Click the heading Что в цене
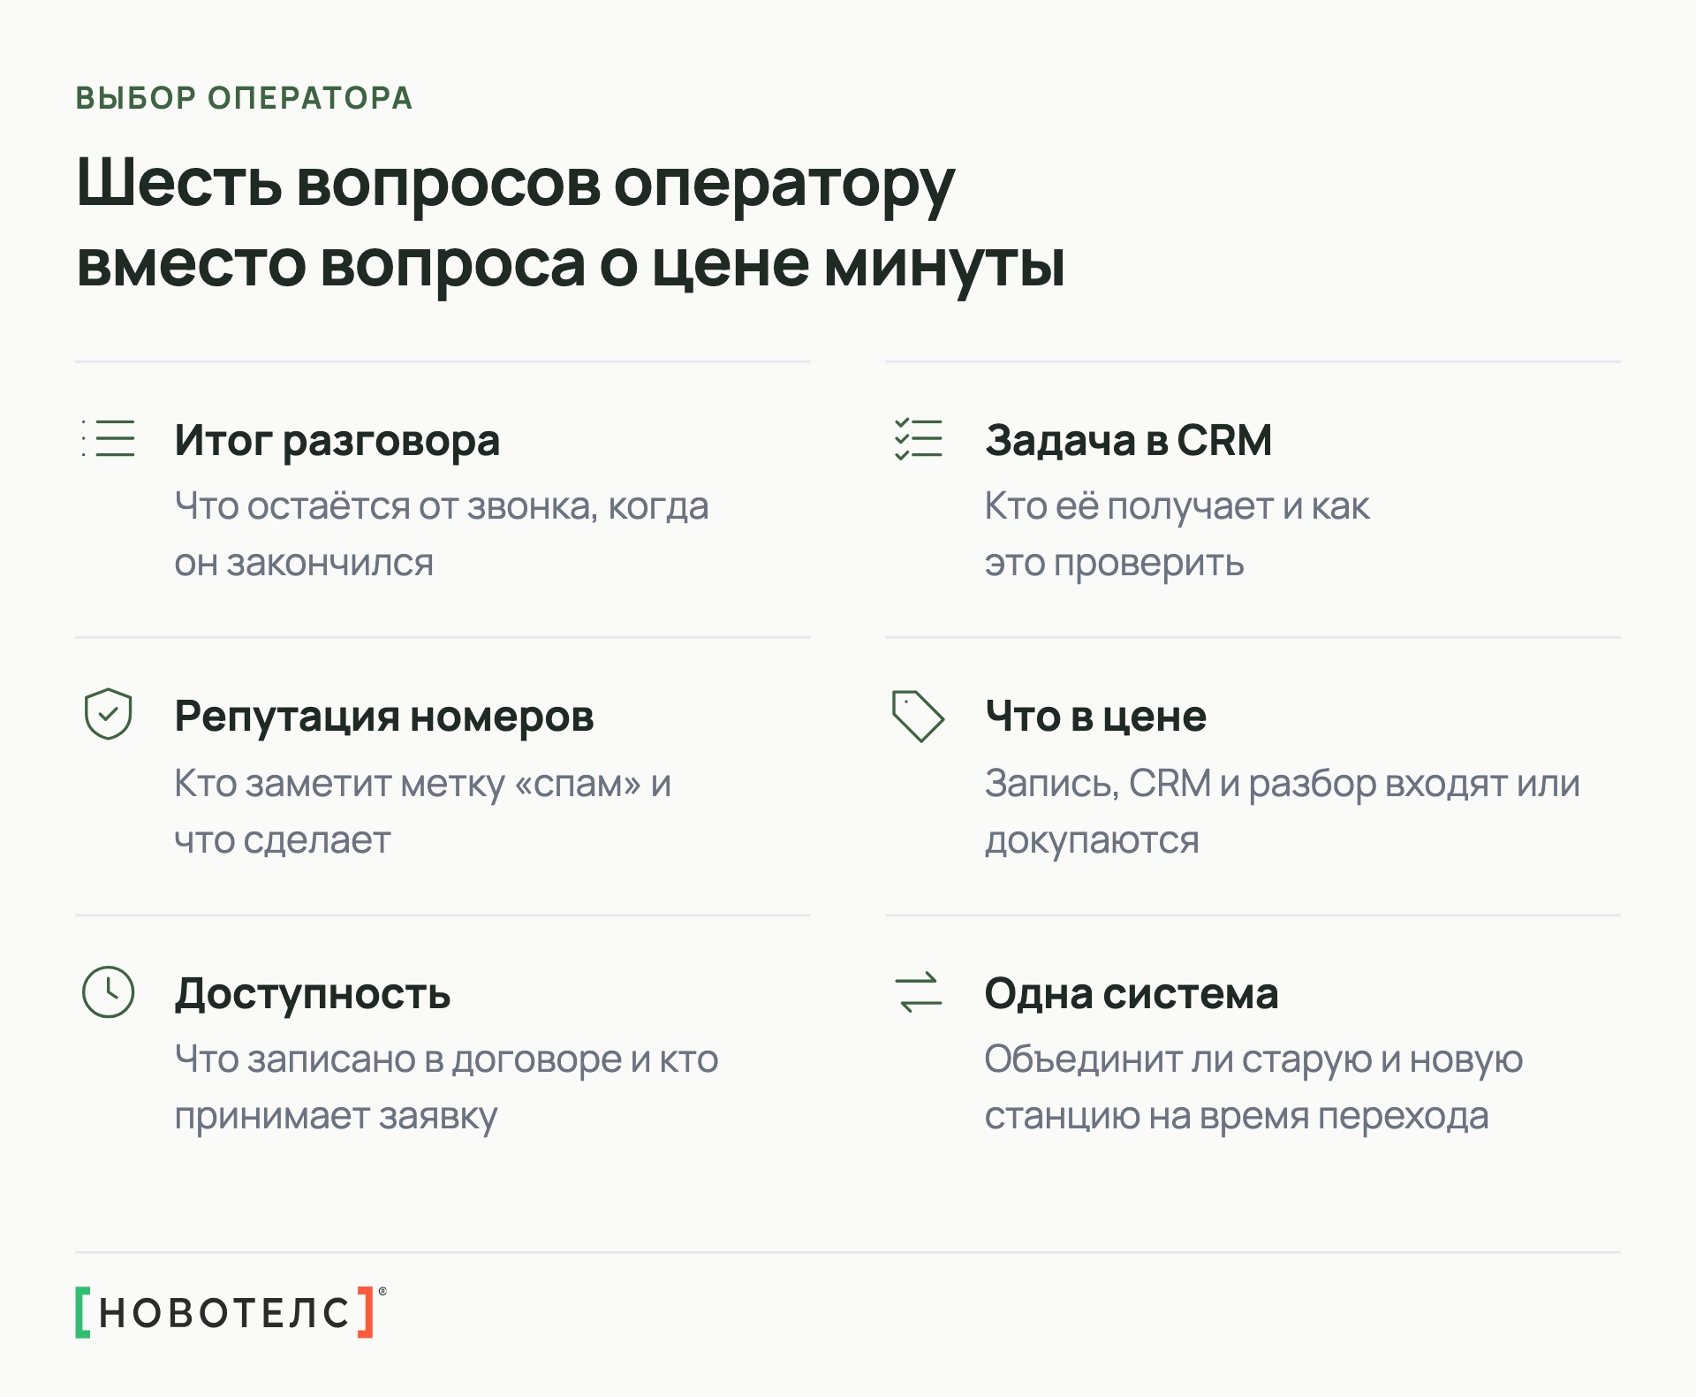Image resolution: width=1696 pixels, height=1397 pixels. point(1095,717)
